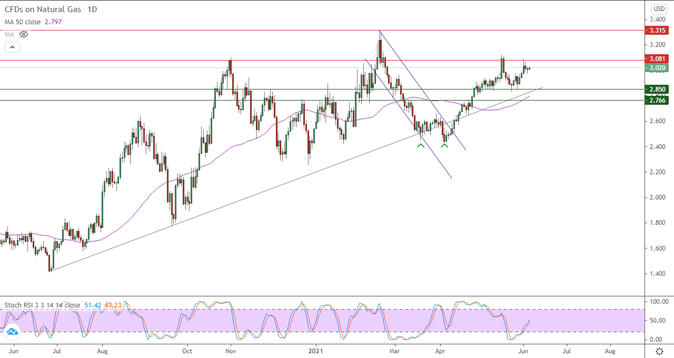Click the 3.081 red price label

click(657, 59)
